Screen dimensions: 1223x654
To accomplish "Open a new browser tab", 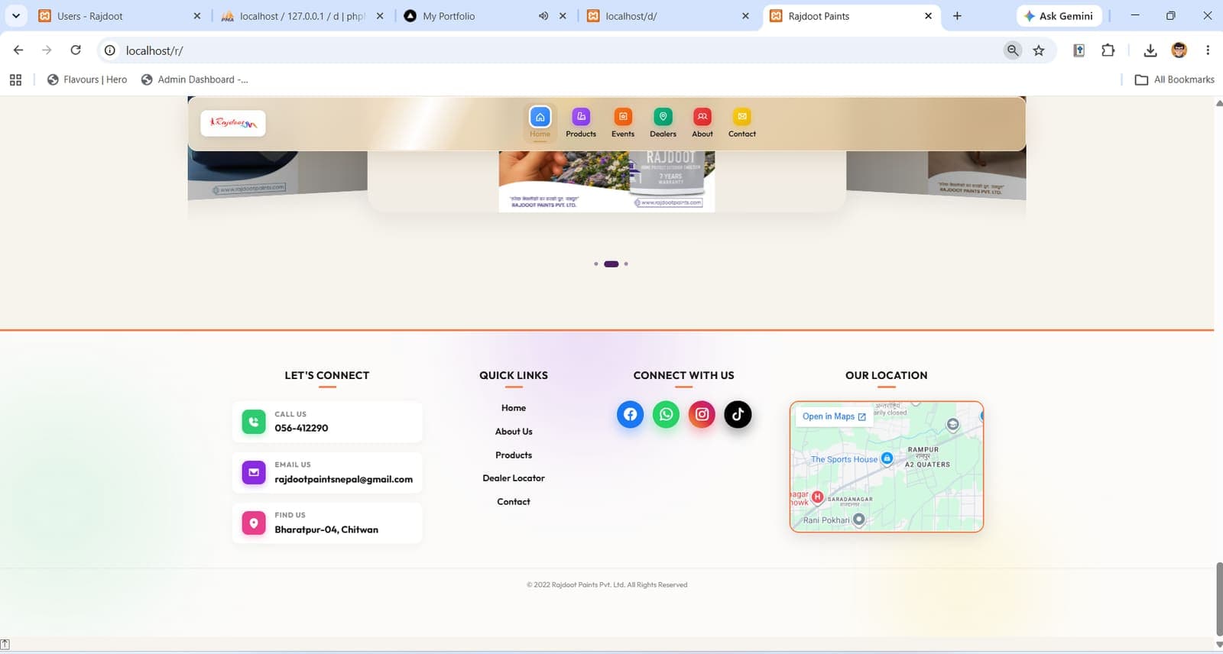I will (957, 16).
